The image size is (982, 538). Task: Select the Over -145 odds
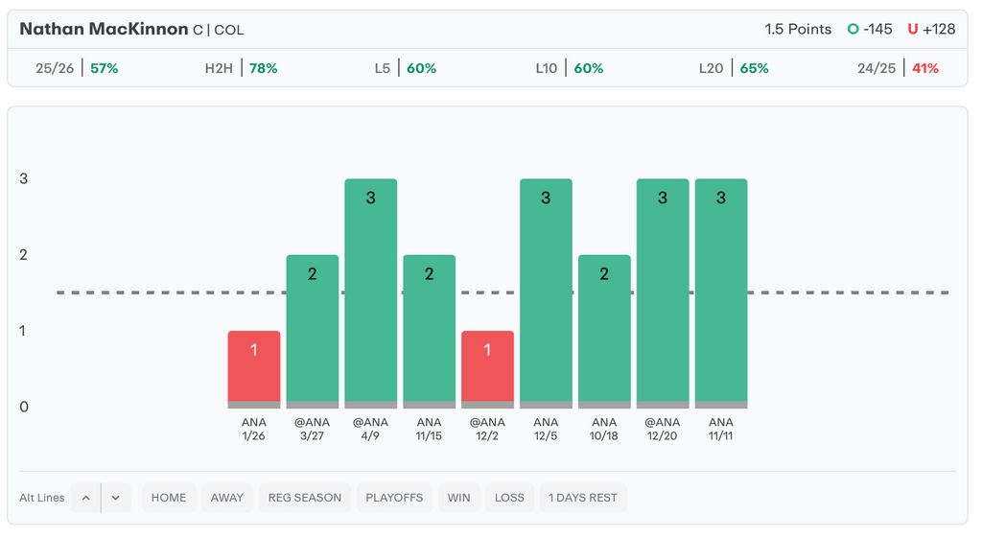pos(870,29)
